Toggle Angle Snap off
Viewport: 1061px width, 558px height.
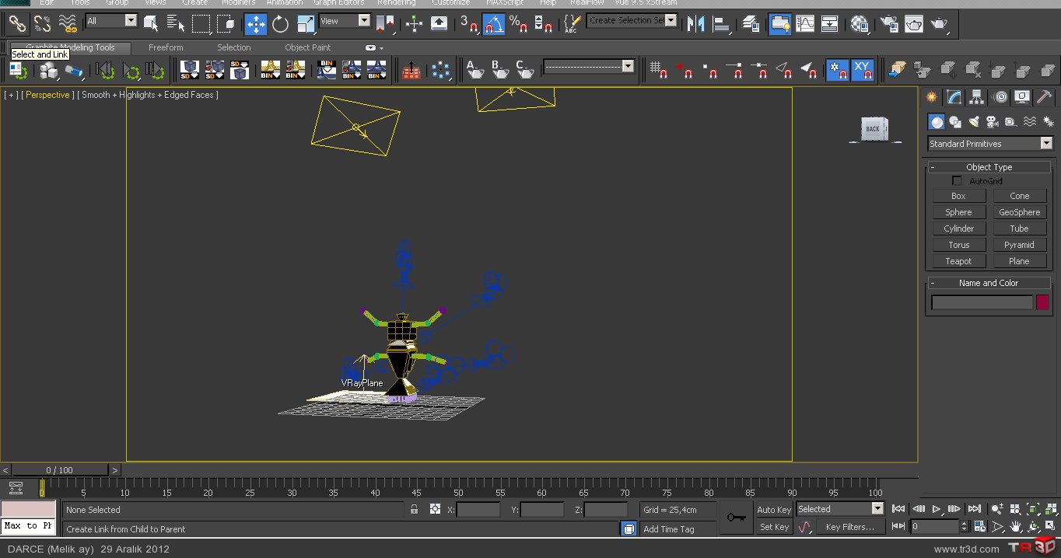tap(494, 24)
